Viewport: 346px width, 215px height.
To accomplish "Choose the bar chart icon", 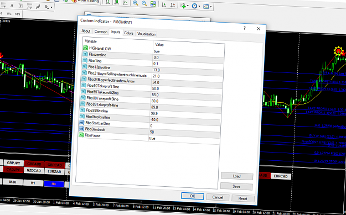I will (108, 2).
